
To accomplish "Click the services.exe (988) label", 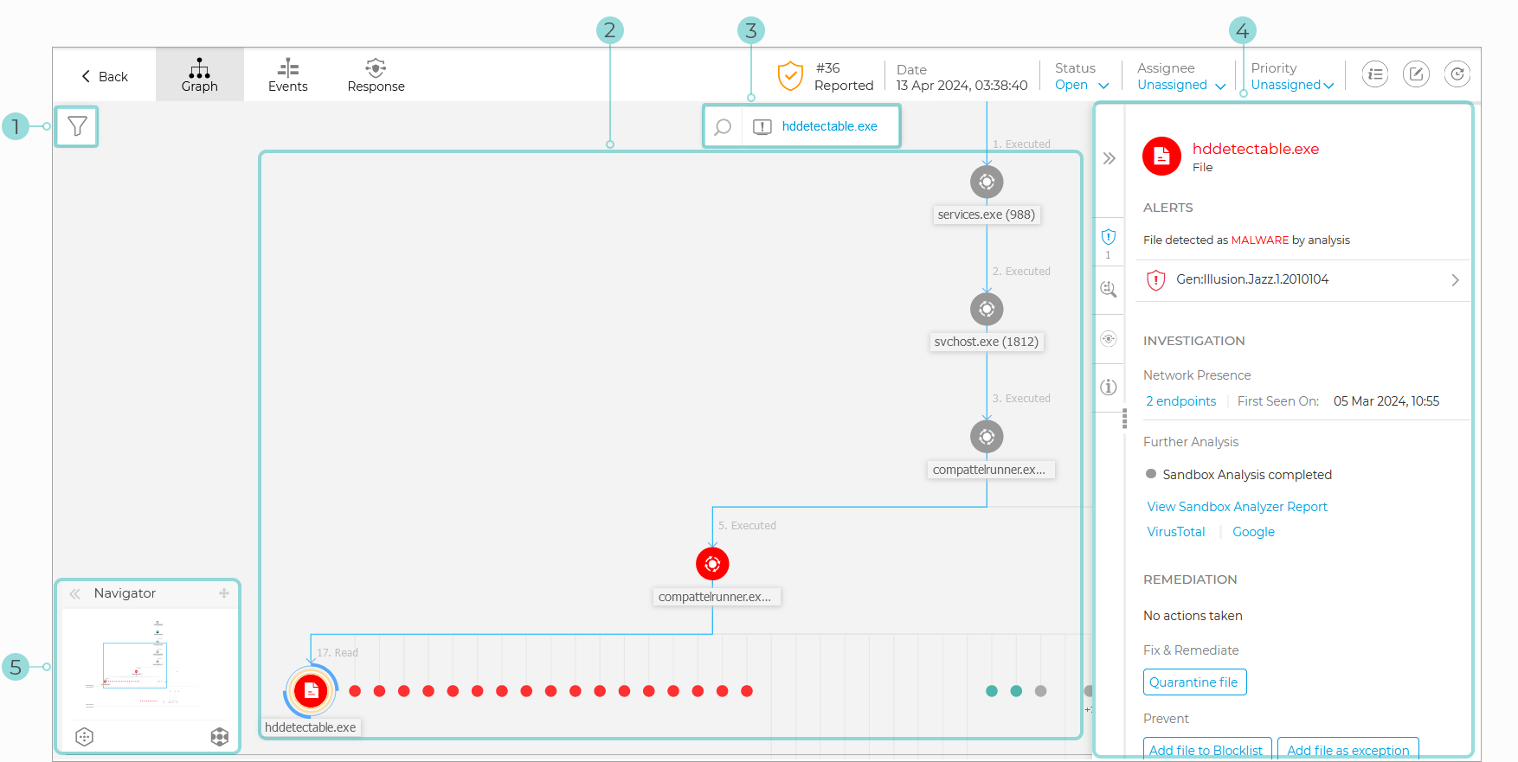I will [x=987, y=215].
